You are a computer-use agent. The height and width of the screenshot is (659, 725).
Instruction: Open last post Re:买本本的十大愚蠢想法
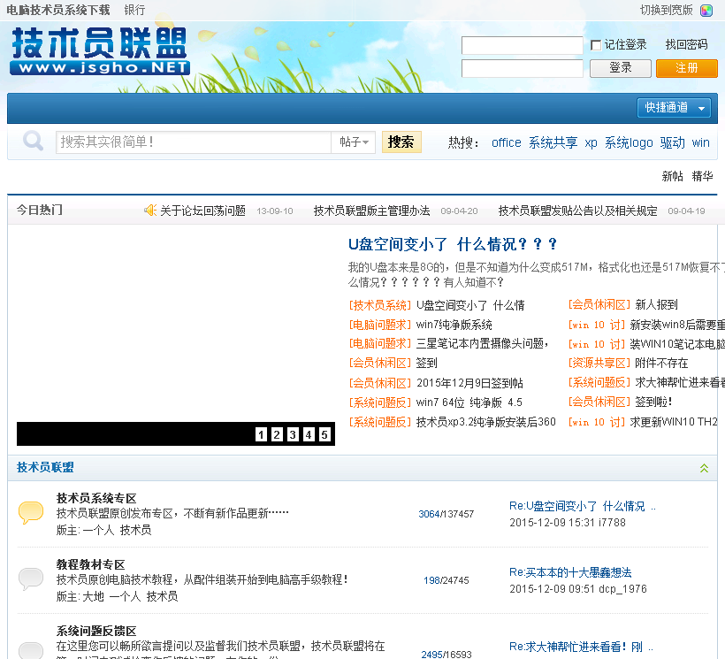coord(570,572)
